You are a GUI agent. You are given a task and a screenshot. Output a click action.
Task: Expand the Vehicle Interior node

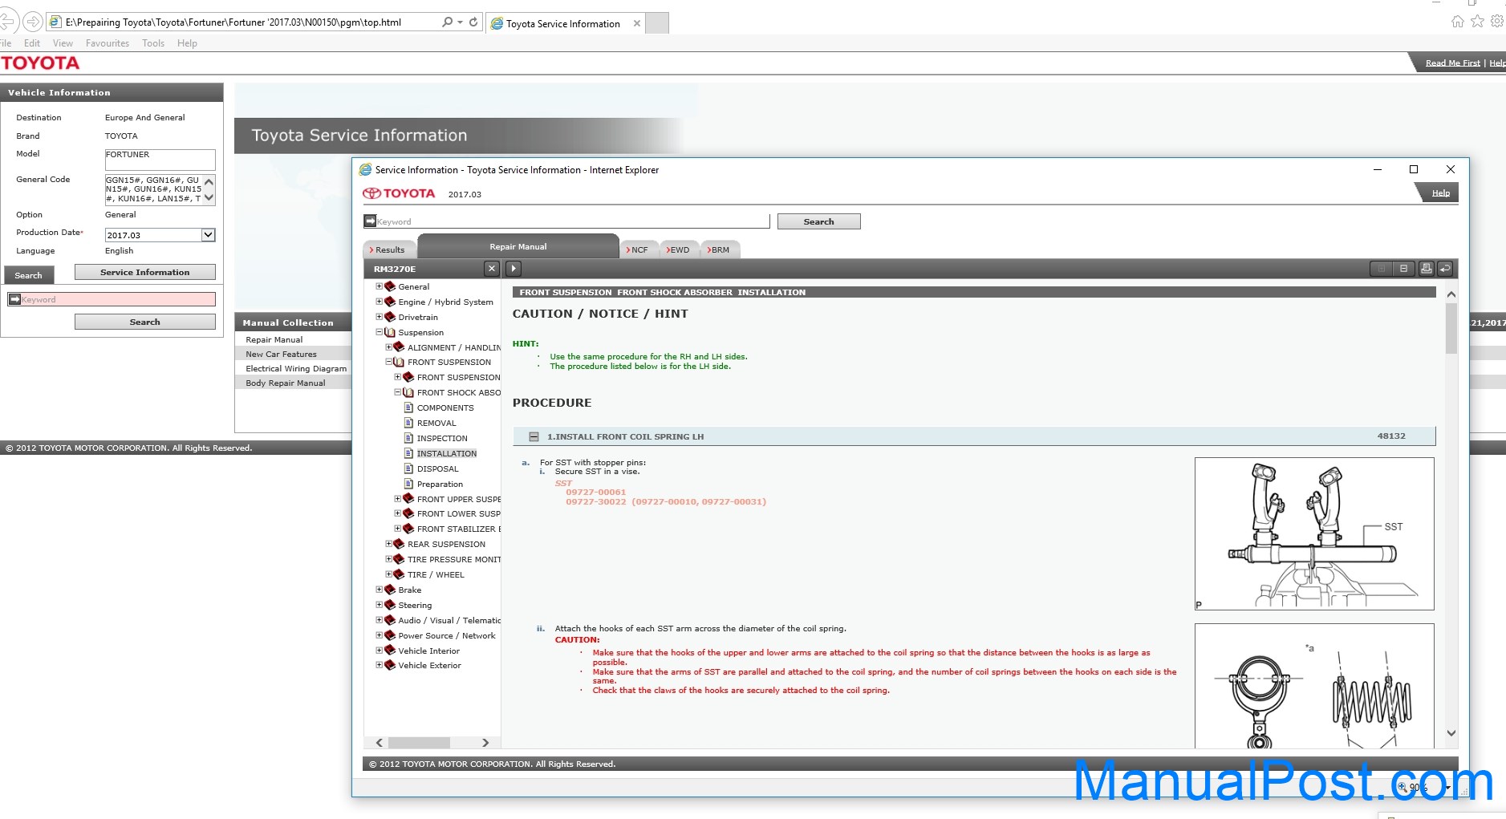[380, 651]
